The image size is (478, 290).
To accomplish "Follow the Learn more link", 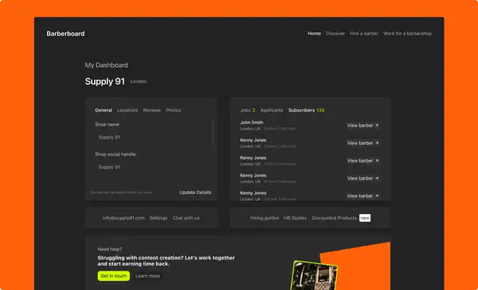I will tap(148, 276).
